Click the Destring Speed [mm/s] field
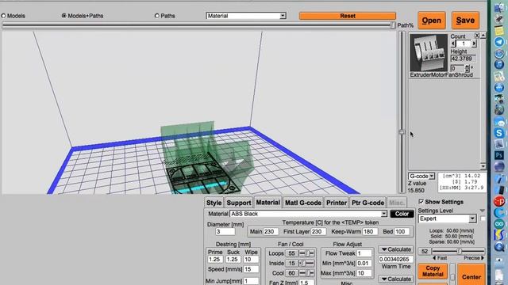Screen dimensions: 508x285 (x=251, y=269)
